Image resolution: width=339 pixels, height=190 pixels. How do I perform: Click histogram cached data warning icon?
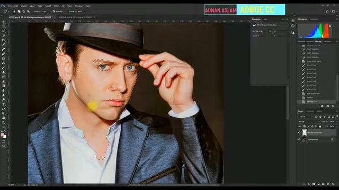330,26
